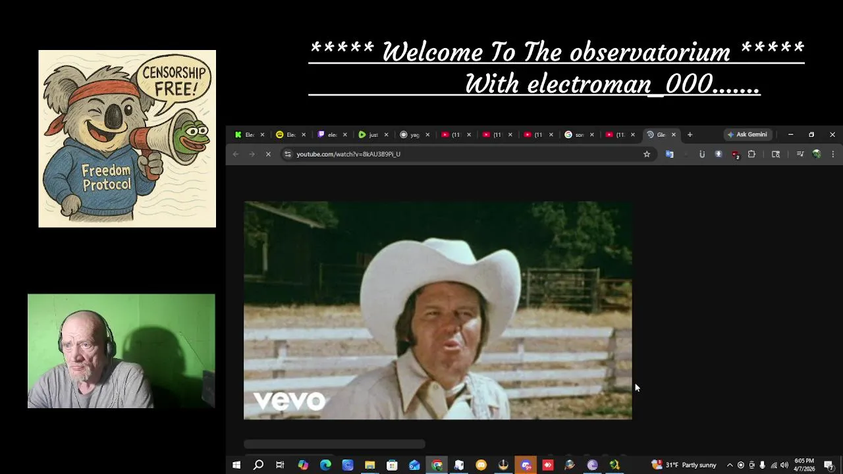Close the Twitch 'ele' tab

click(344, 134)
